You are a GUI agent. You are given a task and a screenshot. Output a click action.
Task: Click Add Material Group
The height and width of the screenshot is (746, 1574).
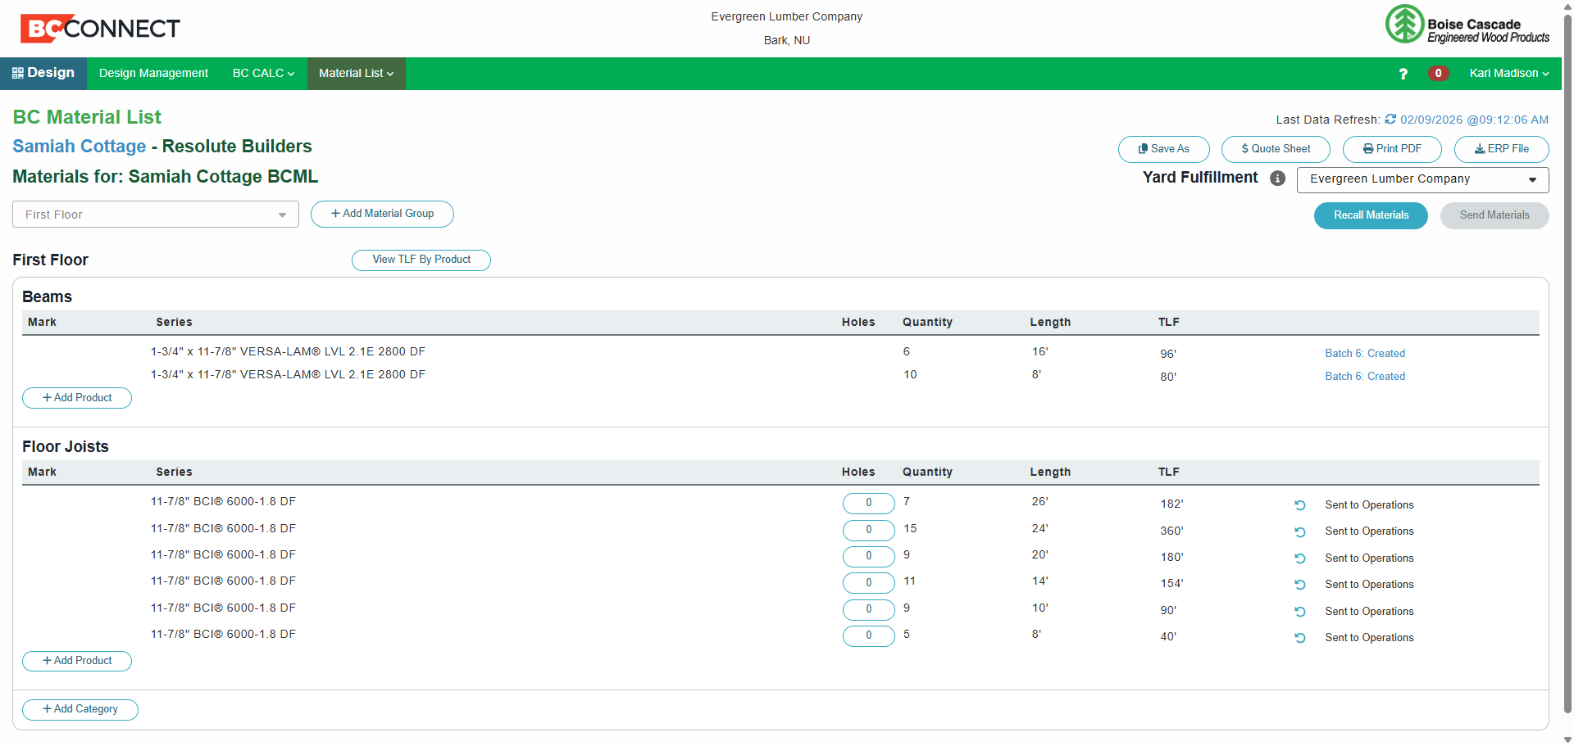coord(382,214)
